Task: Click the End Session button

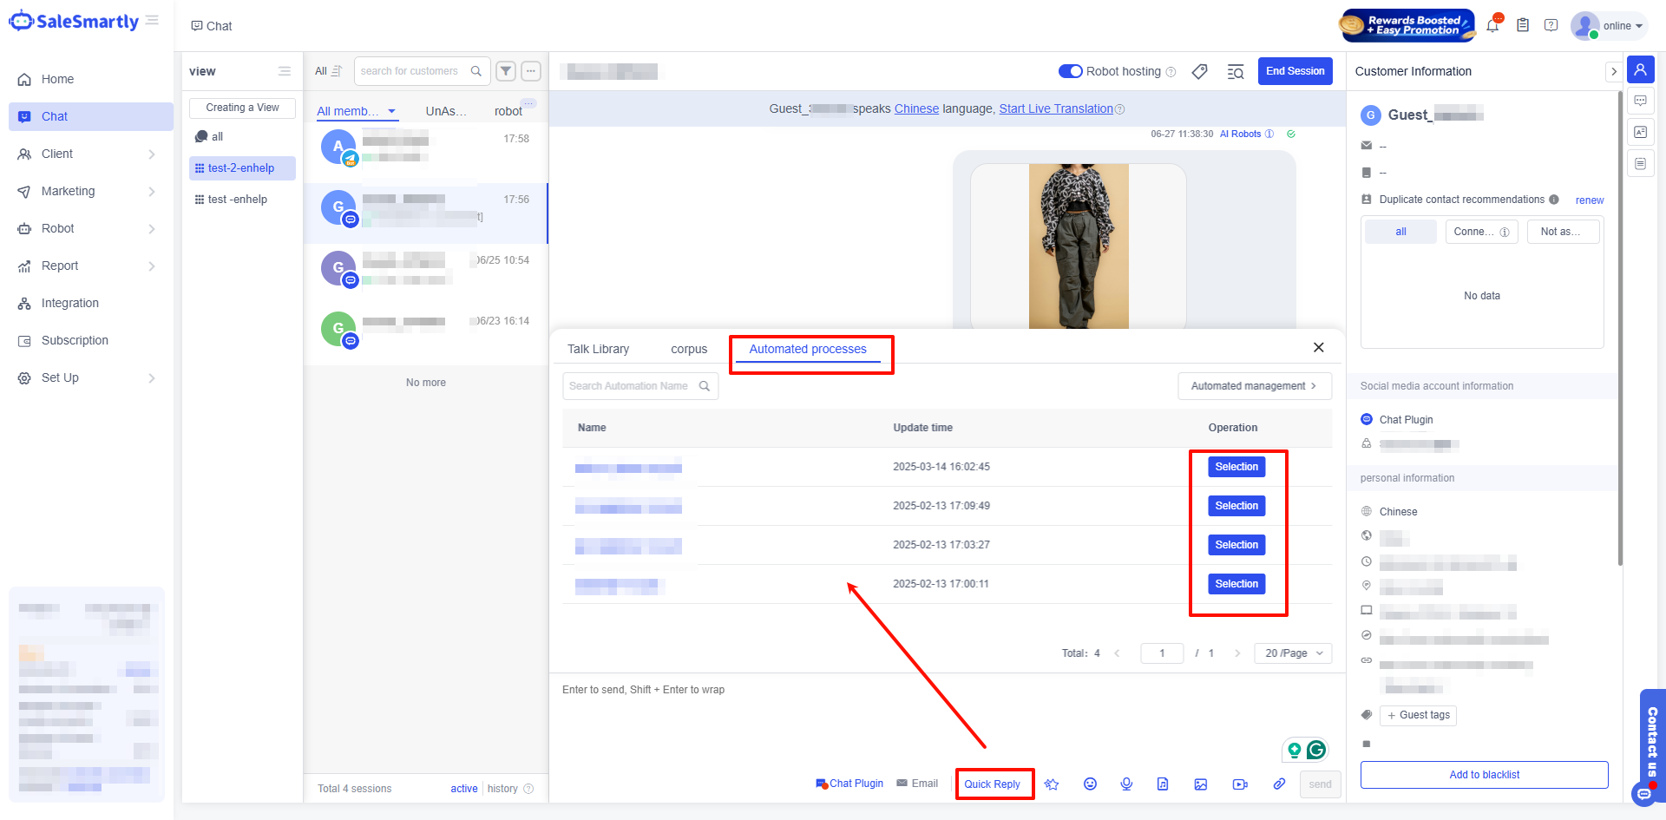Action: pyautogui.click(x=1295, y=71)
